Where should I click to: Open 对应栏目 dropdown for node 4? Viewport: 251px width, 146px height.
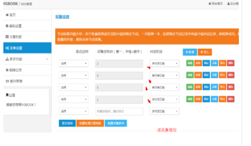(164, 75)
